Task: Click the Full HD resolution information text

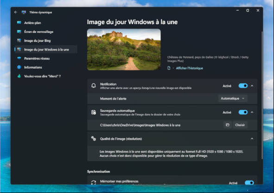Action: (x=172, y=154)
